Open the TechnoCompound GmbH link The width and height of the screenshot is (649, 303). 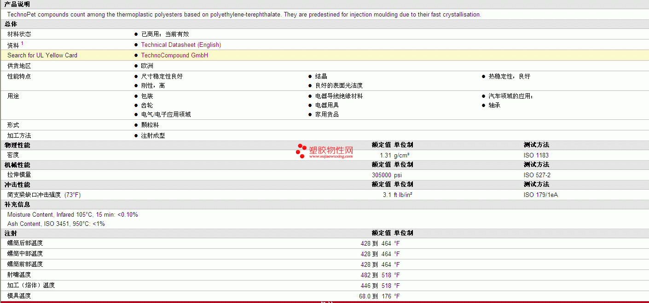[174, 56]
